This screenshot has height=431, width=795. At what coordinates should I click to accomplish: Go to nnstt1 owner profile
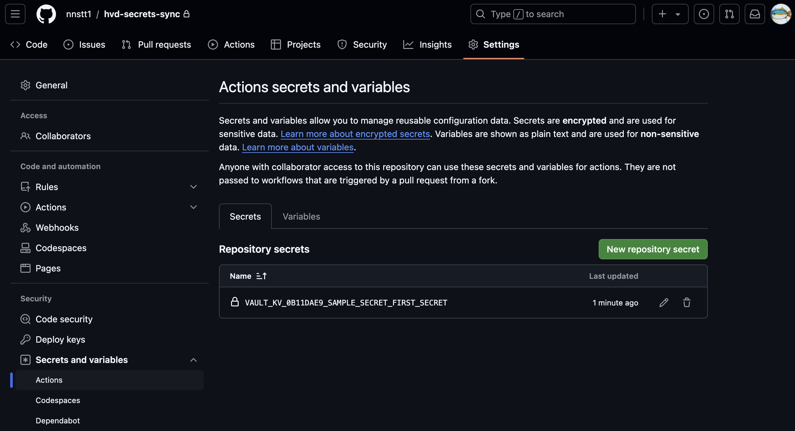79,14
